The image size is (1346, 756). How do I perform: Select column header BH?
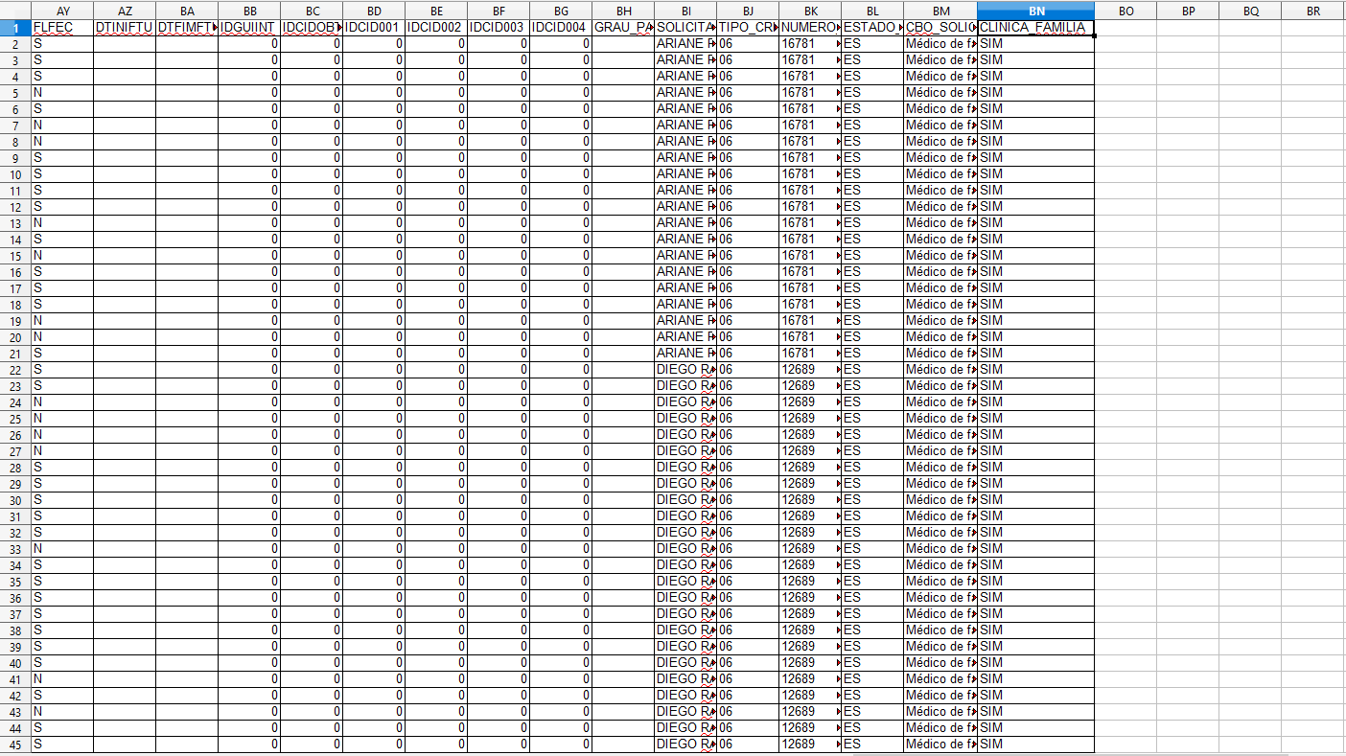click(623, 11)
